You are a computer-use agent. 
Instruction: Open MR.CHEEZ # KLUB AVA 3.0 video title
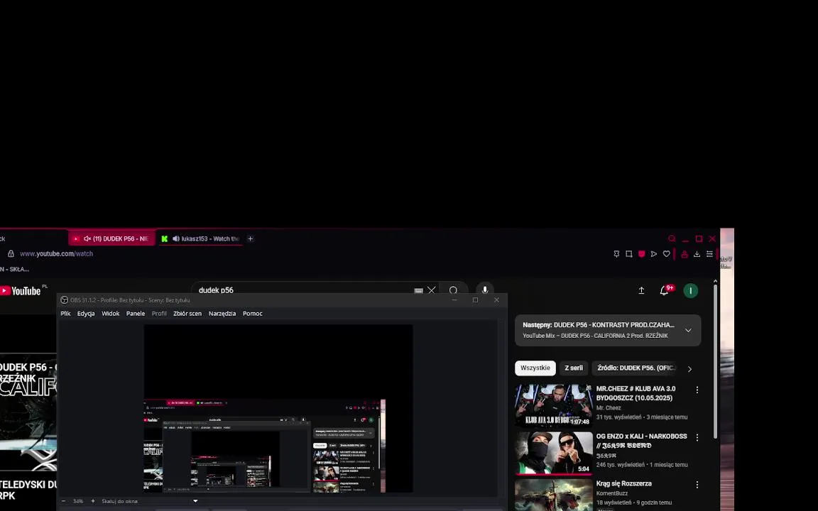(x=636, y=393)
